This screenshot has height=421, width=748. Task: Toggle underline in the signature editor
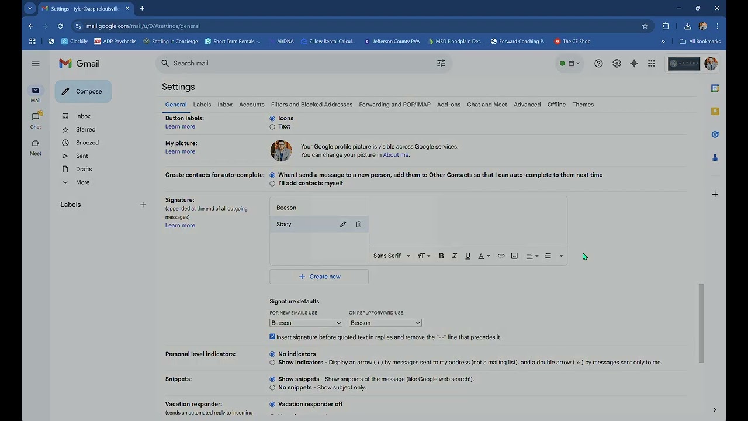pos(467,256)
